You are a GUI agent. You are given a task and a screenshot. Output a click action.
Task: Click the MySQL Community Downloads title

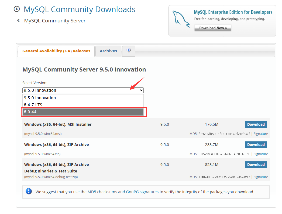point(80,9)
